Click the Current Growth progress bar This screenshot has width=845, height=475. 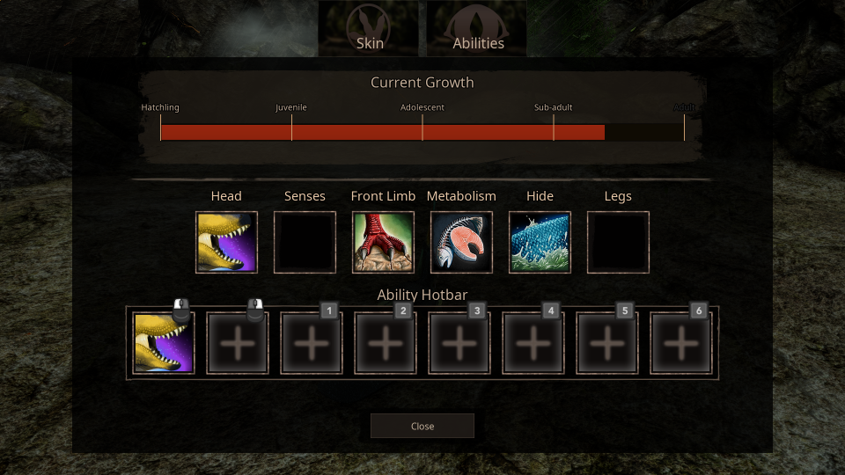pos(422,132)
